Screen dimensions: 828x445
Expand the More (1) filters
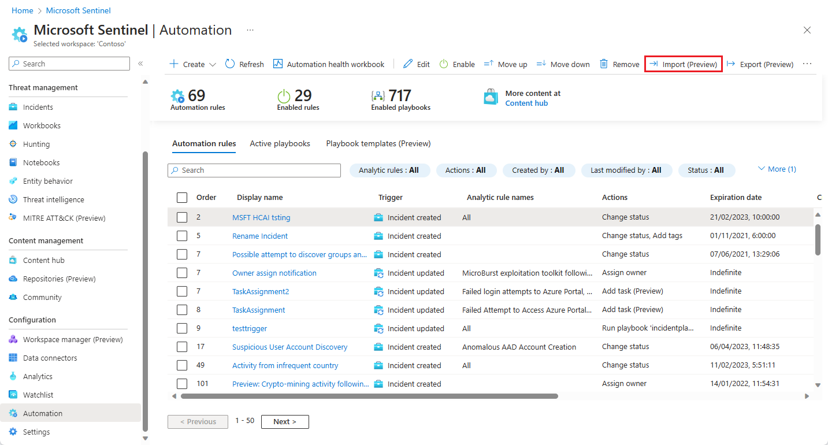[777, 169]
